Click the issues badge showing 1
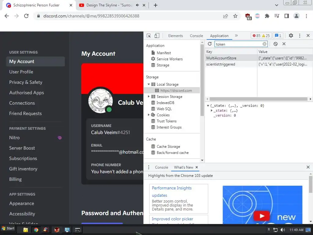The height and width of the screenshot is (235, 313). [x=278, y=35]
